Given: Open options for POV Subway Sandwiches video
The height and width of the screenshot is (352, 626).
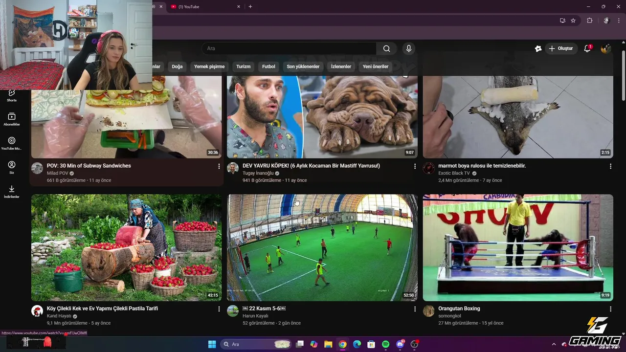Looking at the screenshot, I should [x=219, y=166].
